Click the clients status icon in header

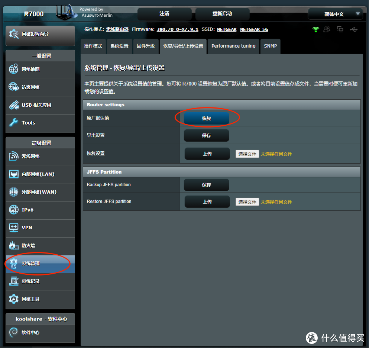pyautogui.click(x=327, y=29)
